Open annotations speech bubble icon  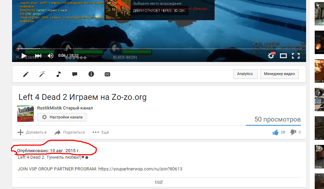75,74
